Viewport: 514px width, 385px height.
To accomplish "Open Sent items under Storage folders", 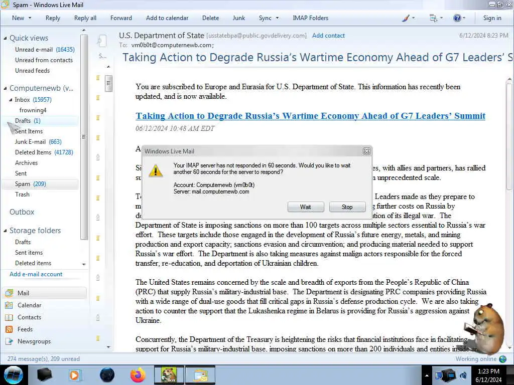I will (29, 253).
